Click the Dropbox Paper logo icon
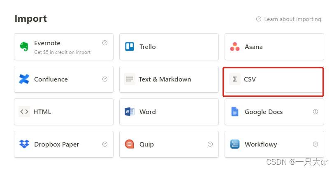Image resolution: width=334 pixels, height=170 pixels. tap(24, 144)
